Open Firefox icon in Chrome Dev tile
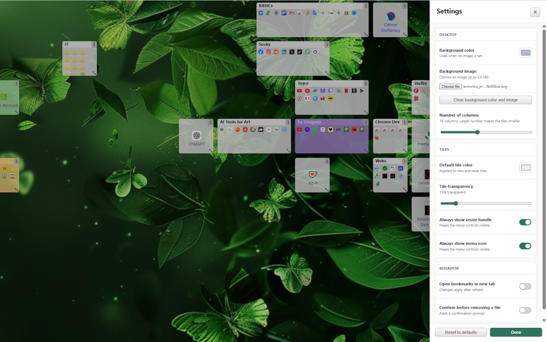The image size is (547, 342). (x=377, y=137)
